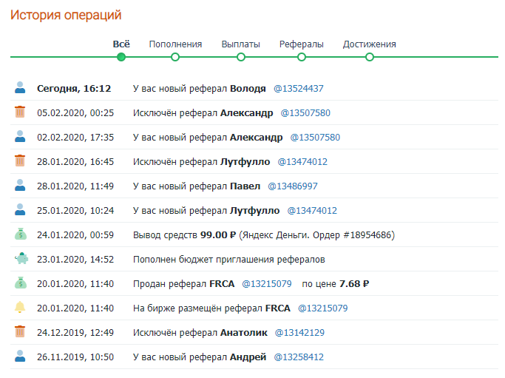Click the date 28.01.2020, 11:49

pyautogui.click(x=75, y=186)
